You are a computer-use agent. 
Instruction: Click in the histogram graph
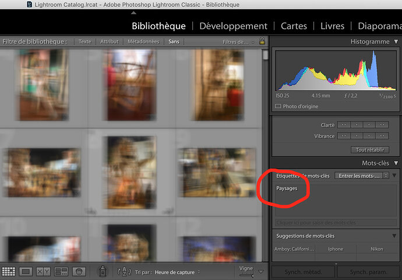point(336,71)
